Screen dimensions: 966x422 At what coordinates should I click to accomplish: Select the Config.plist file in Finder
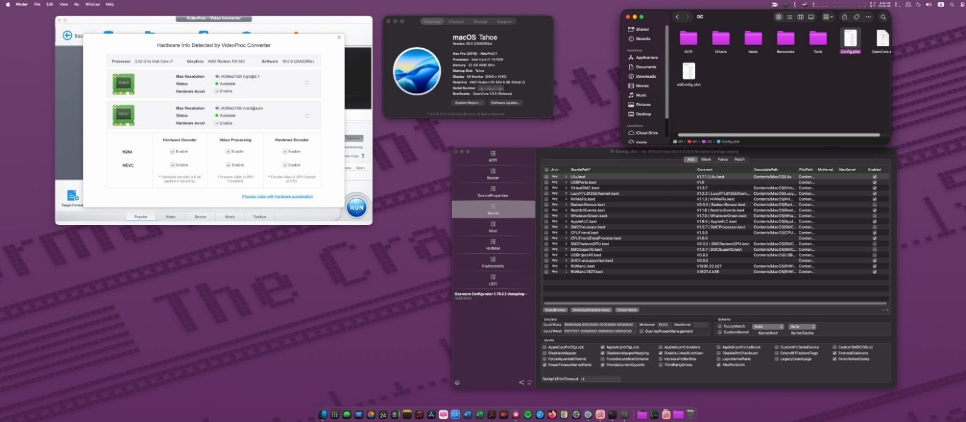(x=850, y=42)
